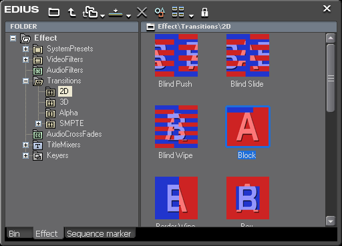Click the vertical scrollbar thumb

point(331,78)
